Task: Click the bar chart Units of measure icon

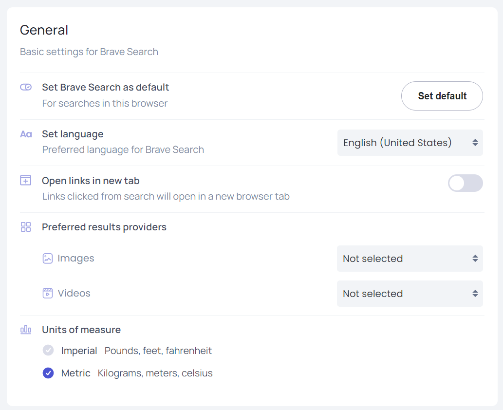Action: coord(26,330)
